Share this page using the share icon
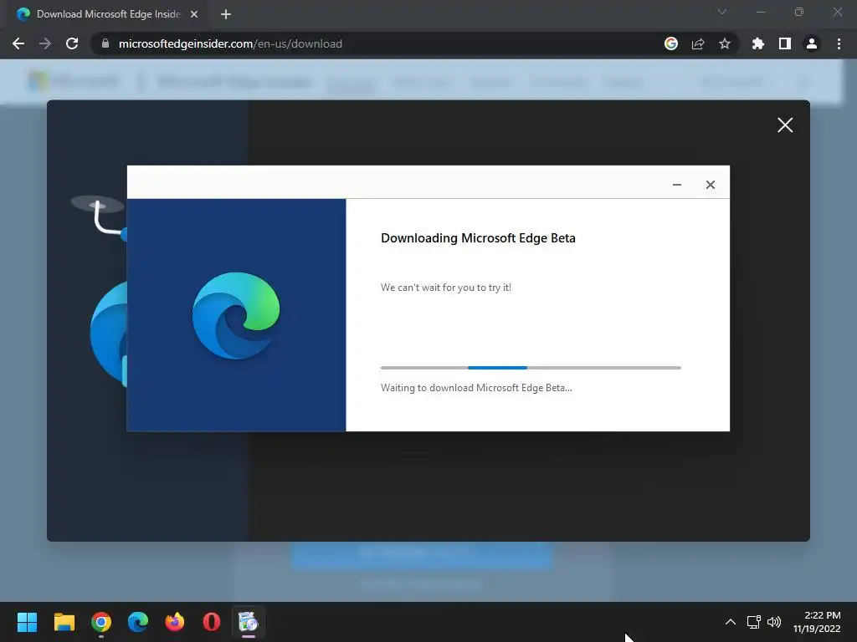The height and width of the screenshot is (642, 857). tap(698, 43)
